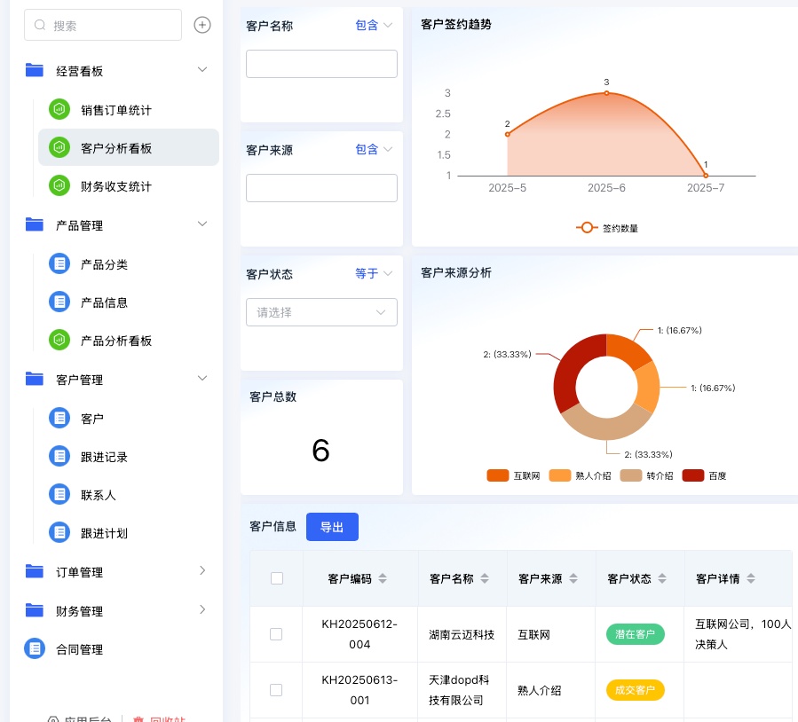Click the 导出 button

(x=332, y=527)
